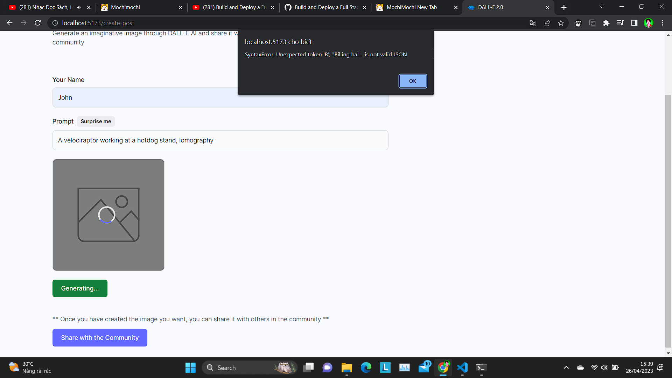Switch to the GitHub Build and Deploy tab

[x=322, y=7]
